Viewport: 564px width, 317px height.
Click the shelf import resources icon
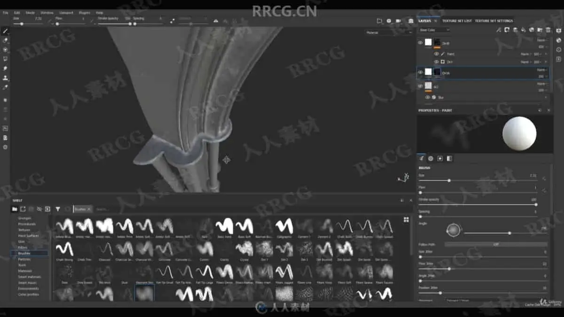tap(47, 209)
